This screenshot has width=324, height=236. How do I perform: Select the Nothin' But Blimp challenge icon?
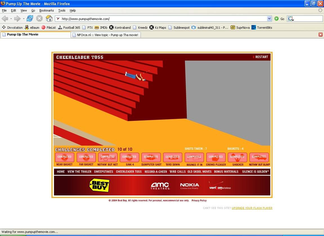pos(259,157)
